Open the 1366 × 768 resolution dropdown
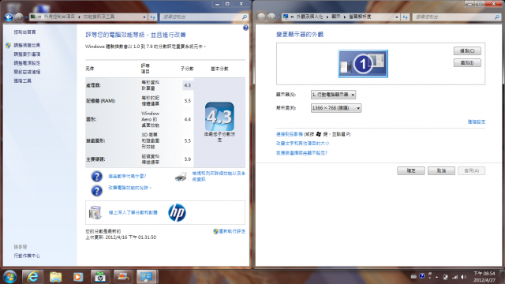This screenshot has height=284, width=505. pyautogui.click(x=336, y=108)
